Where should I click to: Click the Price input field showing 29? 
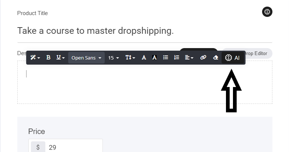pyautogui.click(x=74, y=147)
